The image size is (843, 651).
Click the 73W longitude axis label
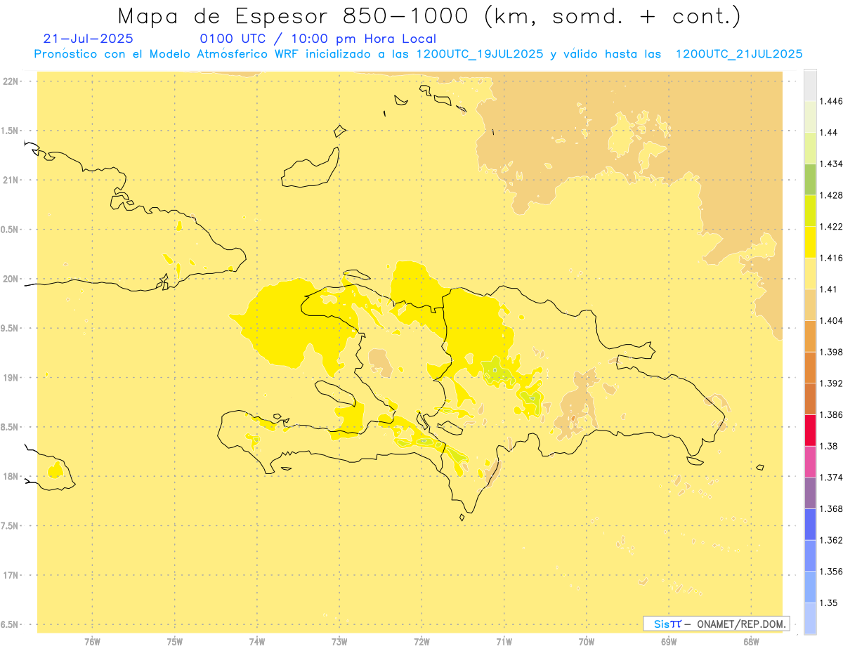click(339, 642)
